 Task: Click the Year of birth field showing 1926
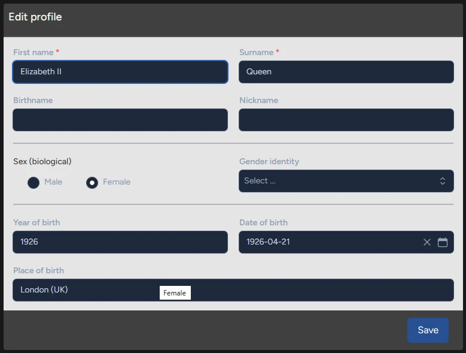coord(120,242)
